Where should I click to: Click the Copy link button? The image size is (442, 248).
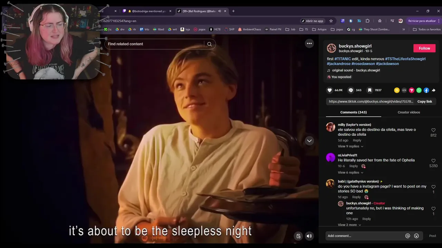pos(425,102)
